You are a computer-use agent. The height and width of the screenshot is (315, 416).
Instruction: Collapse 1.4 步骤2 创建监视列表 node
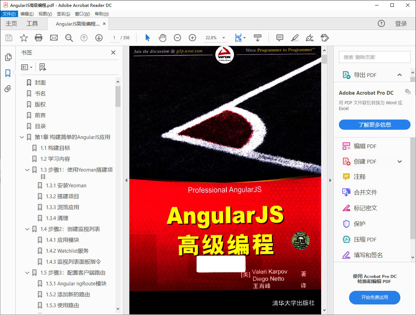point(27,229)
